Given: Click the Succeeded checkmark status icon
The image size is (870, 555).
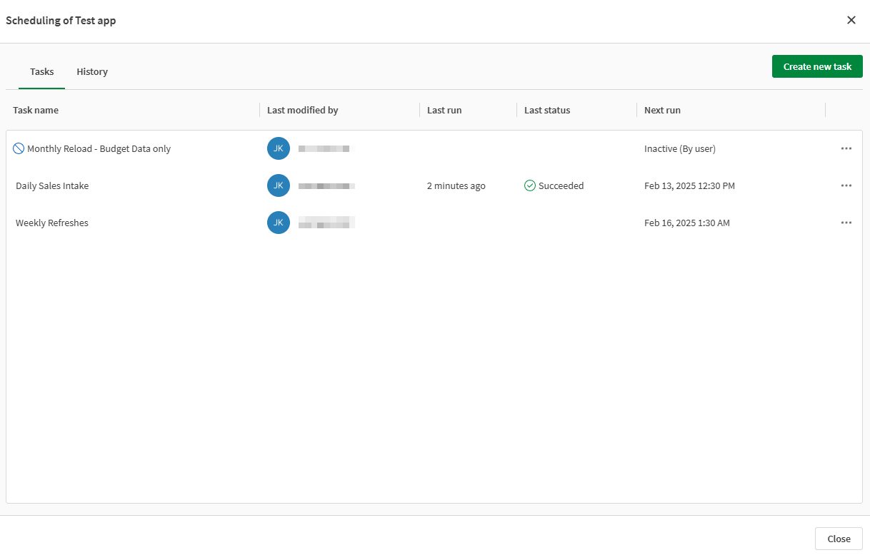Looking at the screenshot, I should pyautogui.click(x=530, y=185).
